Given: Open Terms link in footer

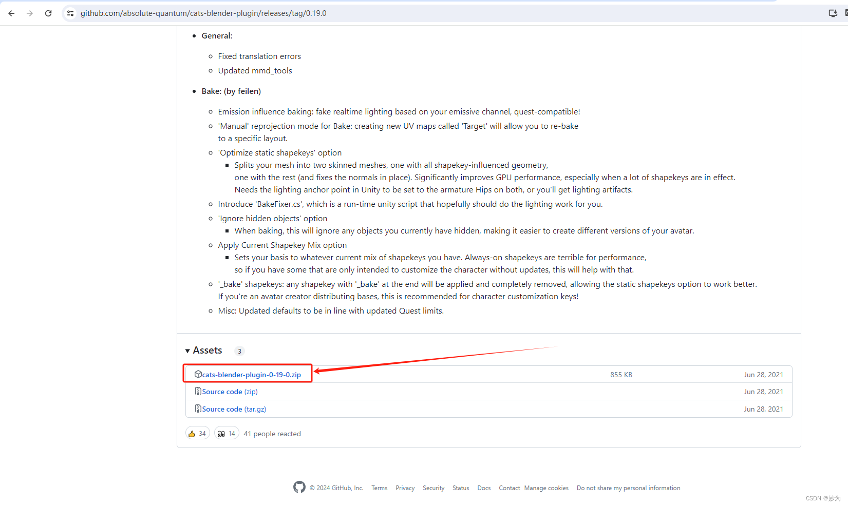Looking at the screenshot, I should pos(380,488).
